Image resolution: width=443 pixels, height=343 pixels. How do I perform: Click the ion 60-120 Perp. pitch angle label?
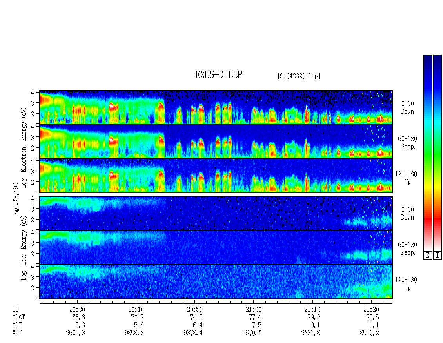coord(407,249)
